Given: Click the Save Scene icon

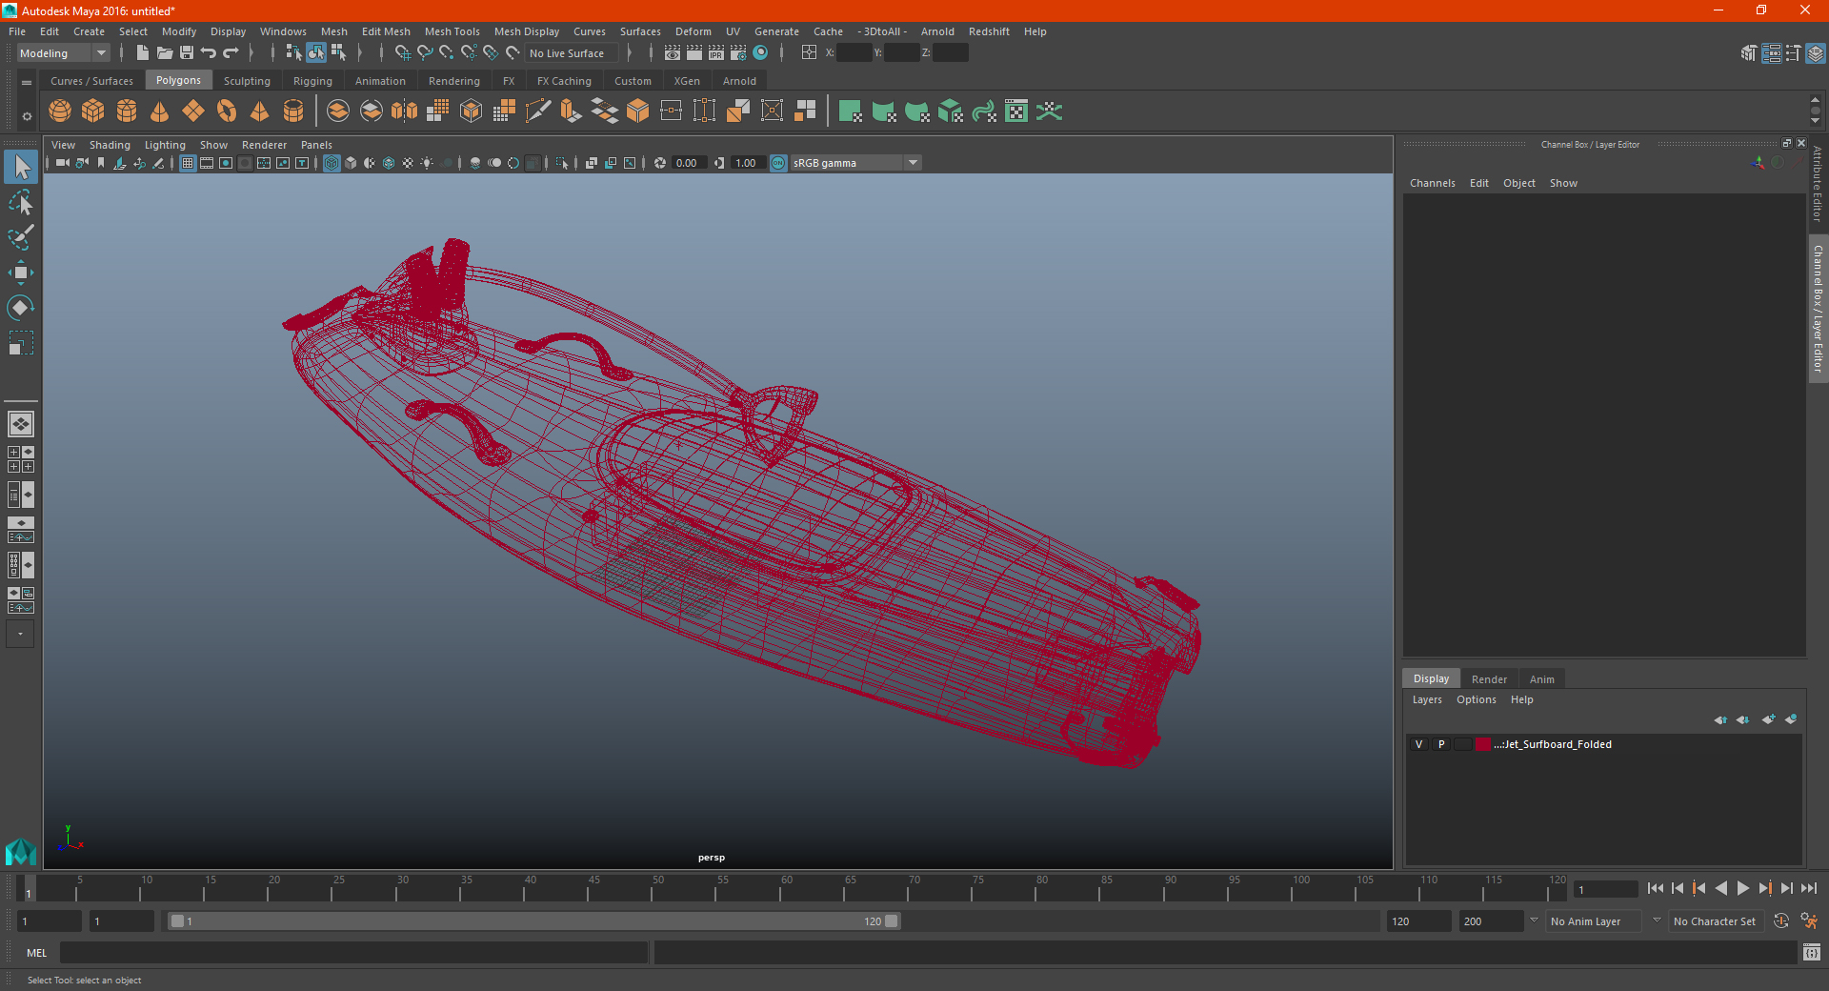Looking at the screenshot, I should click(187, 53).
